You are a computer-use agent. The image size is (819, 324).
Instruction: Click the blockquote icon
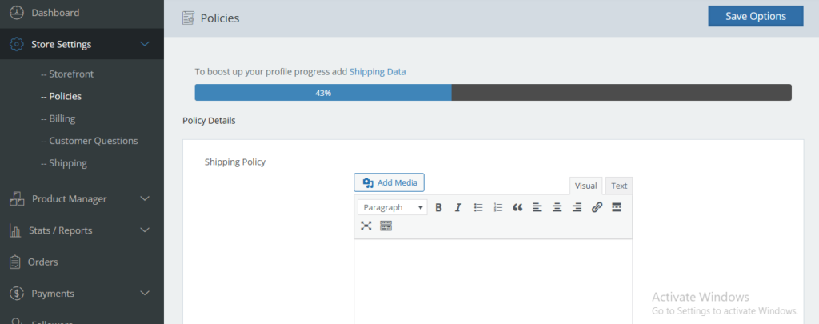pos(517,207)
